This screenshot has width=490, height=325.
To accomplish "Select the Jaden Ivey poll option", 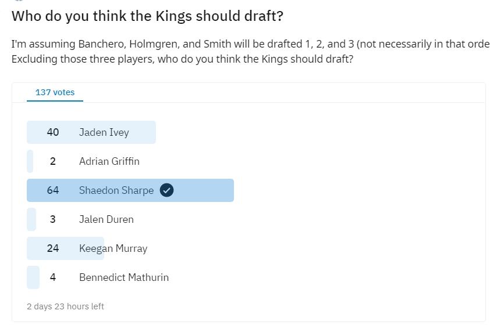I will click(104, 132).
